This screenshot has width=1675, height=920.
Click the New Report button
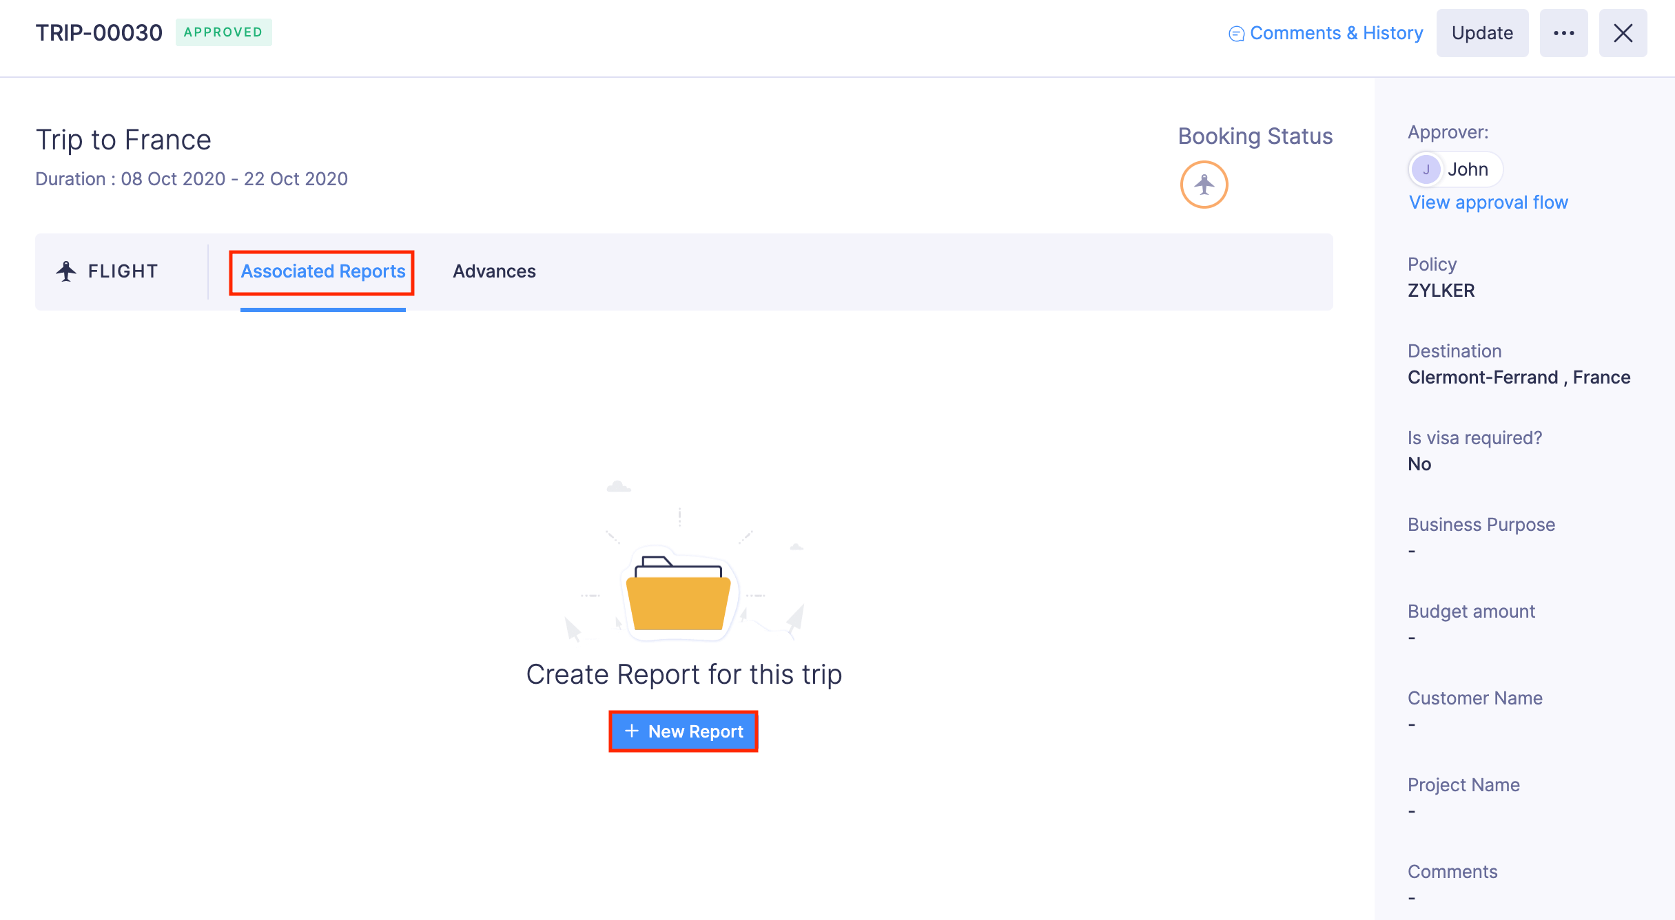pyautogui.click(x=683, y=731)
